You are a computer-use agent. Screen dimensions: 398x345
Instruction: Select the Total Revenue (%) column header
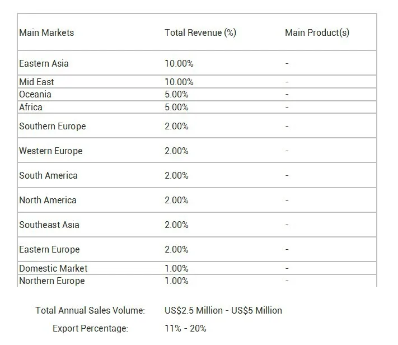pyautogui.click(x=200, y=32)
